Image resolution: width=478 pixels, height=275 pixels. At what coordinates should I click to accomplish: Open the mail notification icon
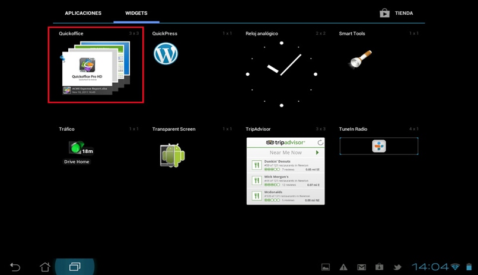(362, 267)
